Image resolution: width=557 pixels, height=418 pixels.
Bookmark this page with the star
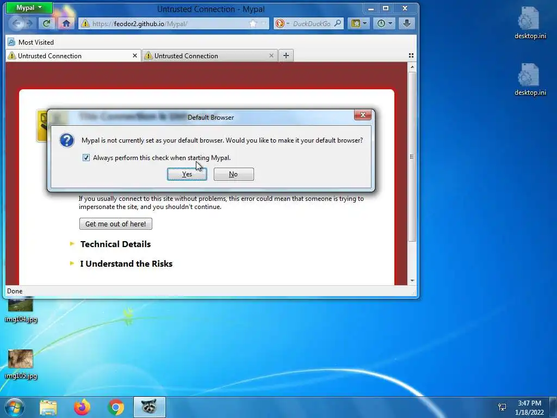pos(253,23)
